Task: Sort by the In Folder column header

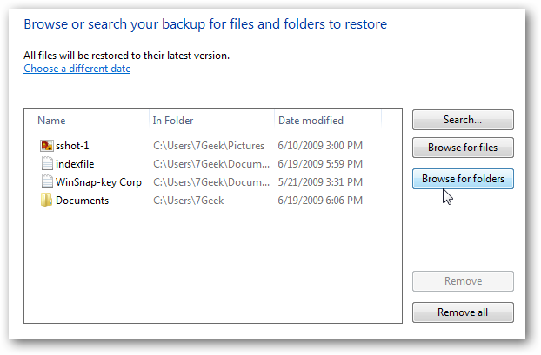Action: 173,121
